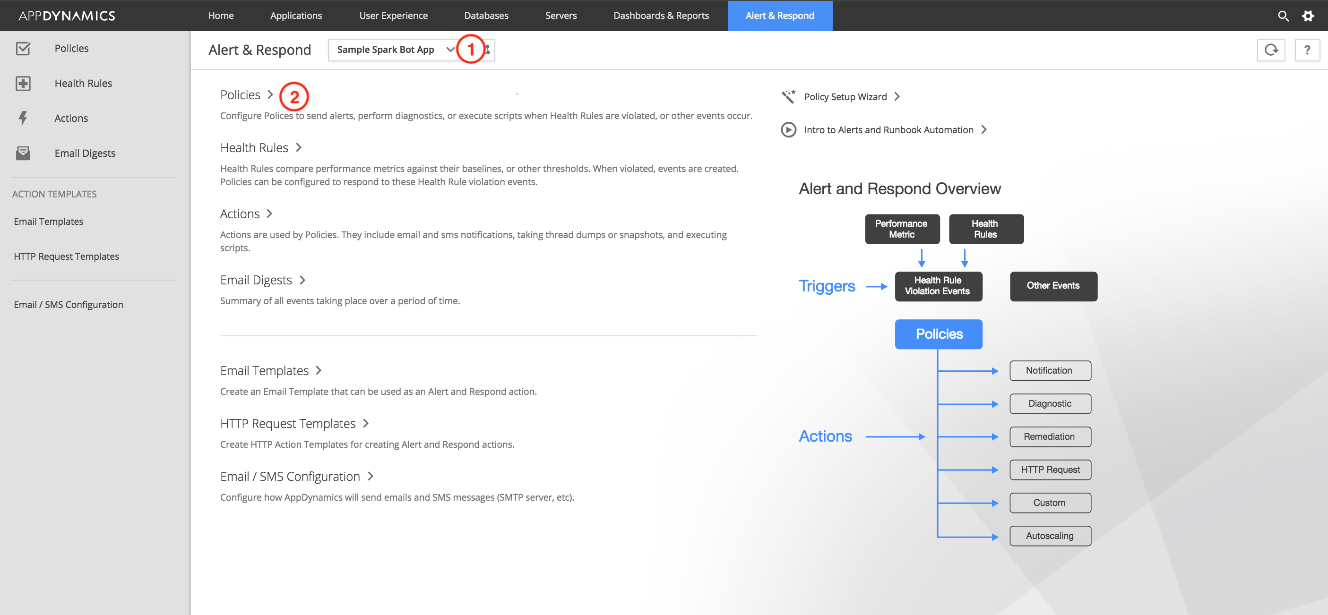Open the Databases tab
The image size is (1328, 615).
click(486, 16)
